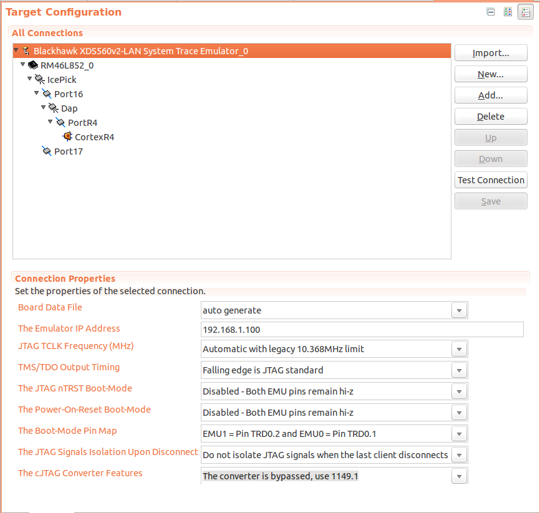Click 'The JTAG nTRST Boot-Mode' label
Image resolution: width=540 pixels, height=513 pixels.
tap(75, 388)
